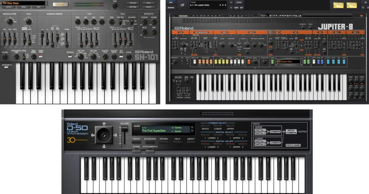The width and height of the screenshot is (369, 194).
Task: Click the Jupiter-8 orange patch name display
Action: tap(288, 62)
